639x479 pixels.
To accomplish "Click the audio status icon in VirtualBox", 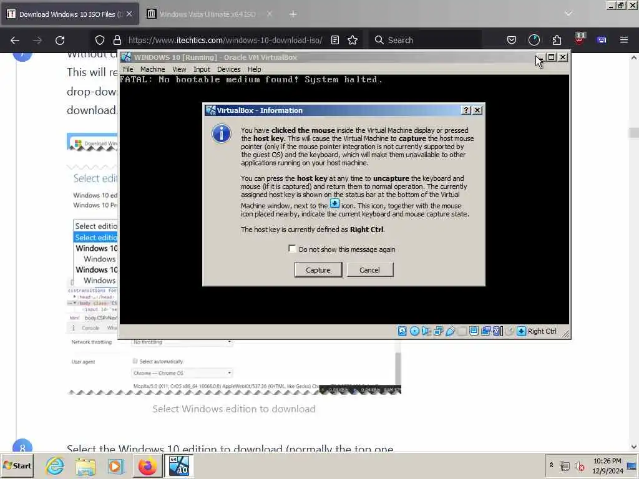I will click(426, 331).
